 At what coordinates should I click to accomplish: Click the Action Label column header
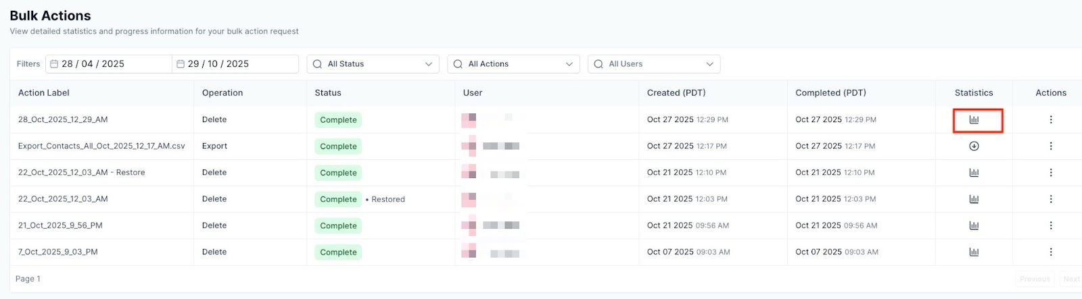pos(44,93)
